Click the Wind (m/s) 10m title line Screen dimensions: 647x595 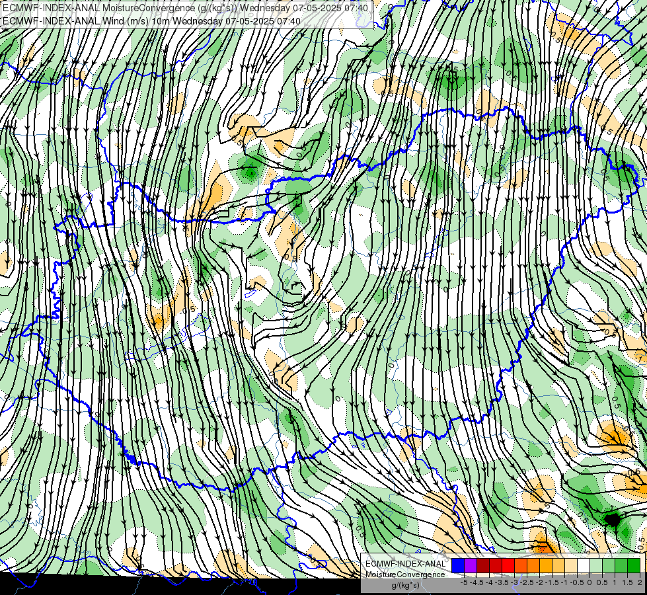coord(152,21)
